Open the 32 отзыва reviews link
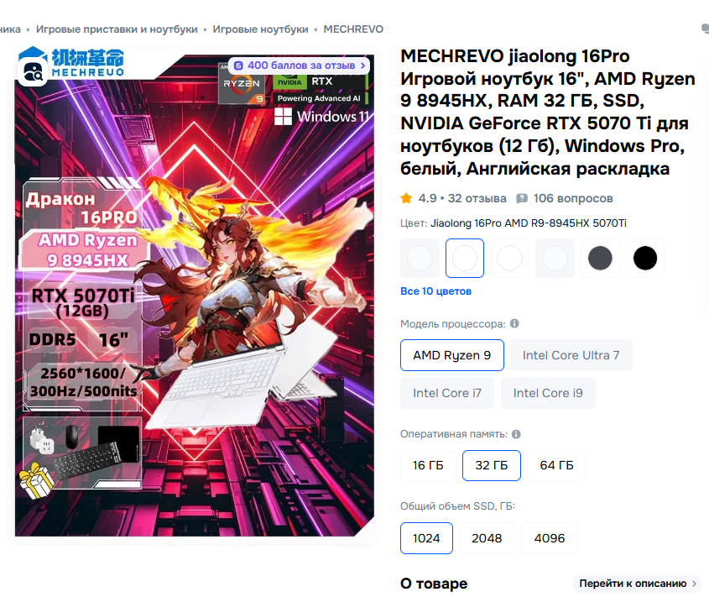The height and width of the screenshot is (597, 709). point(477,198)
